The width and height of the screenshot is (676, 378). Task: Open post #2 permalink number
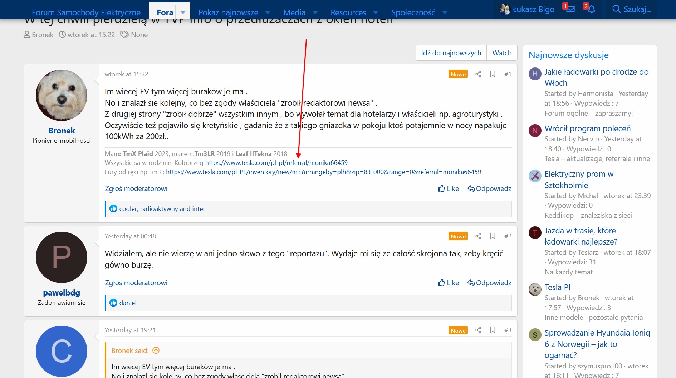[x=508, y=236]
